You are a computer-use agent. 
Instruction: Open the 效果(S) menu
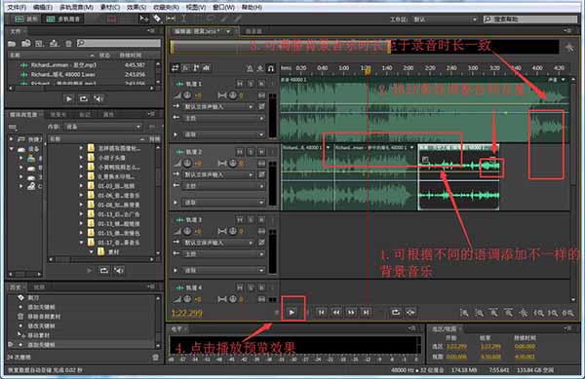136,7
